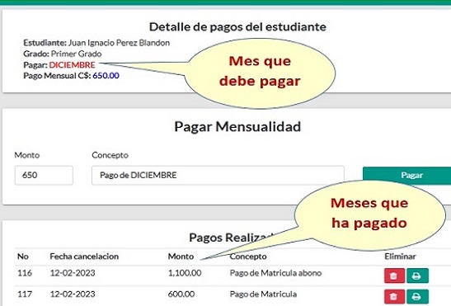The image size is (451, 306).
Task: Click the 'Eliminar' column header
Action: click(400, 257)
